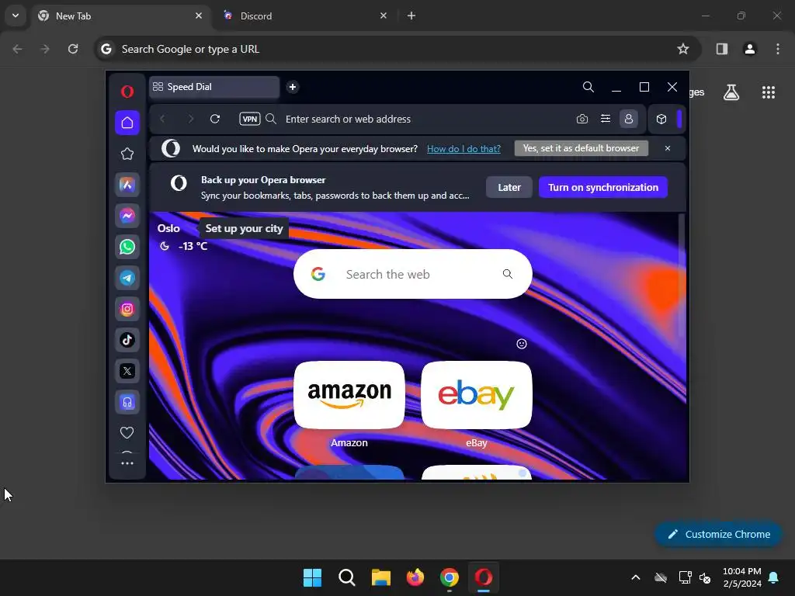The width and height of the screenshot is (795, 596).
Task: Open WhatsApp in Opera sidebar
Action: (127, 247)
